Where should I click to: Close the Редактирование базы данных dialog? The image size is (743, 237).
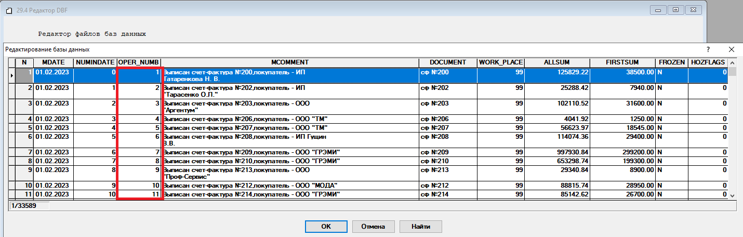coord(732,49)
